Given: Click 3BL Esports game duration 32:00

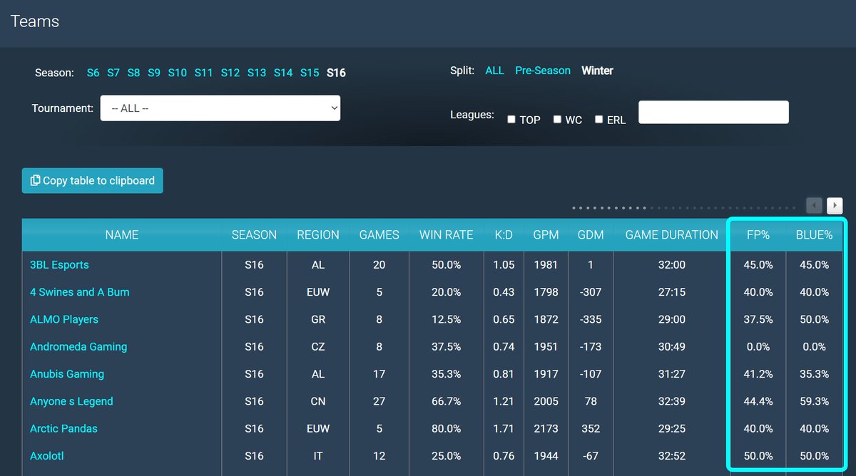Looking at the screenshot, I should coord(672,265).
